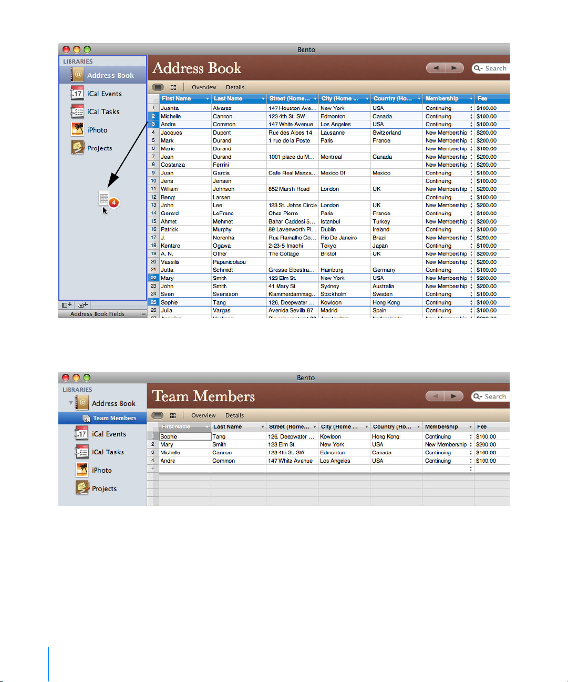The width and height of the screenshot is (568, 682).
Task: Show Overview form in Address Book window
Action: pos(204,87)
